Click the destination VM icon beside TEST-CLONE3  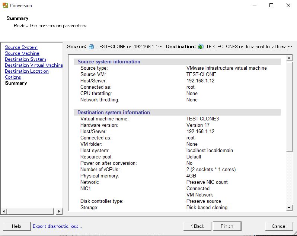click(201, 47)
